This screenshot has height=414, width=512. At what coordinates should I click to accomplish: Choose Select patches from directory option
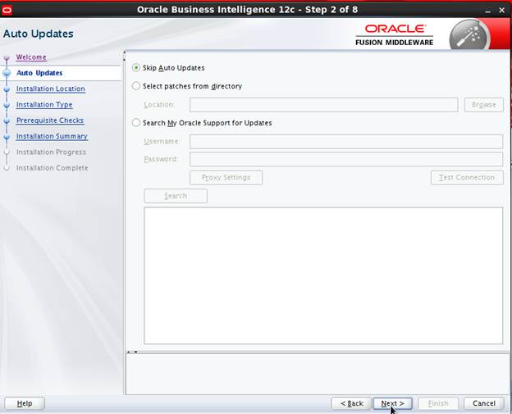click(x=137, y=86)
